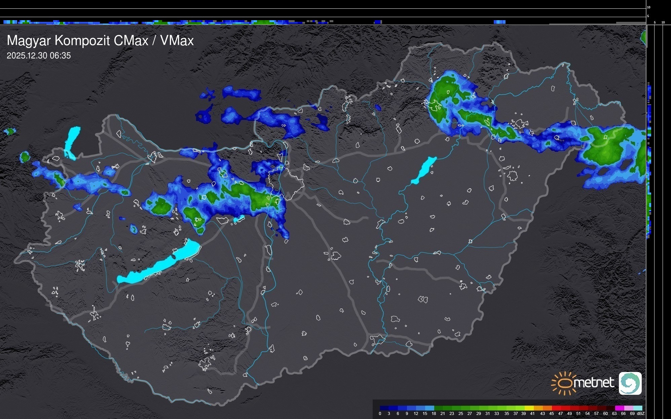671x419 pixels.
Task: Select the bright red 45 dBZ swatch
Action: click(556, 408)
